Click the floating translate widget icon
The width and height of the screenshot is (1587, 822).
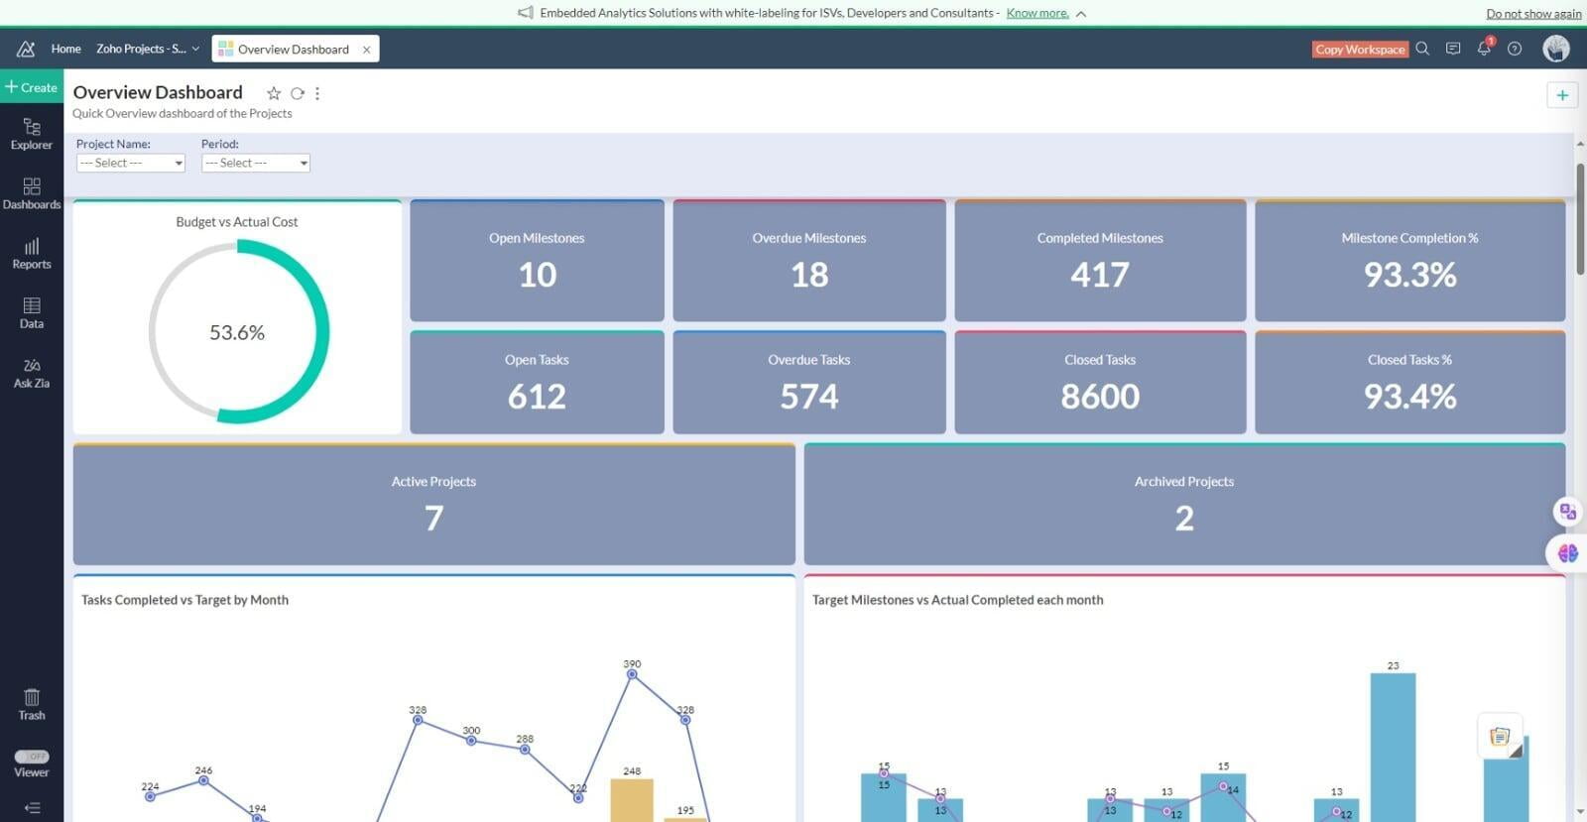[1567, 512]
